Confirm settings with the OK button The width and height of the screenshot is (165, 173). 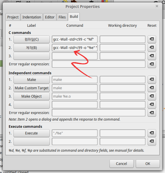(148, 164)
